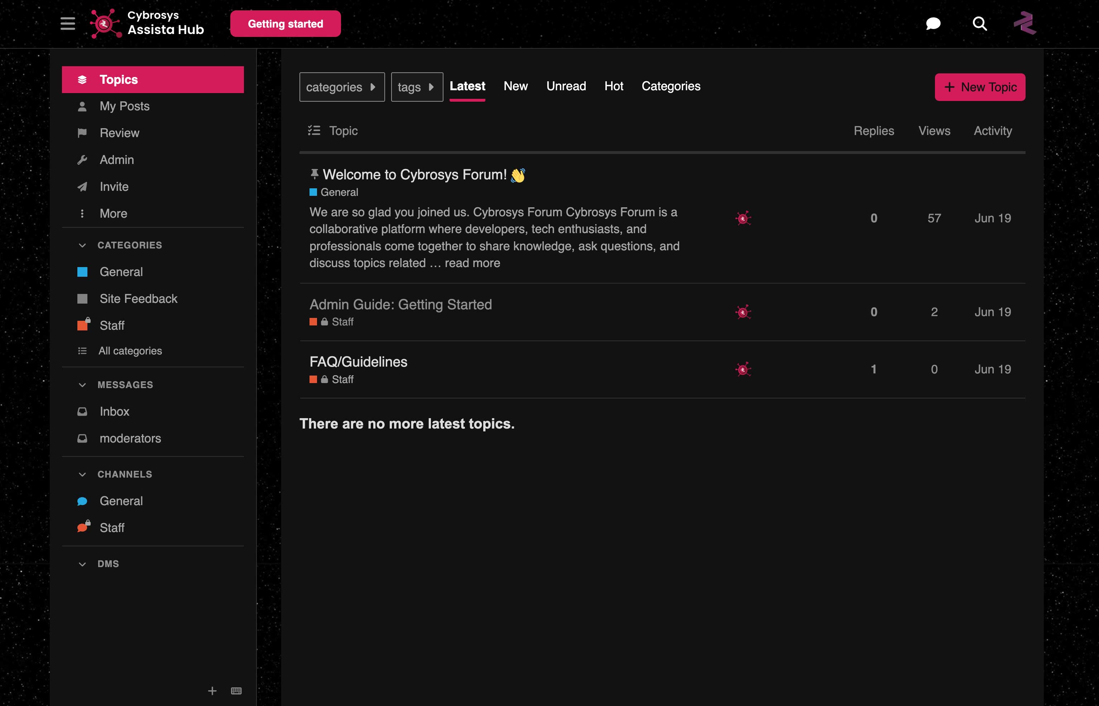This screenshot has width=1099, height=706.
Task: Open the tags filter dropdown
Action: (x=417, y=87)
